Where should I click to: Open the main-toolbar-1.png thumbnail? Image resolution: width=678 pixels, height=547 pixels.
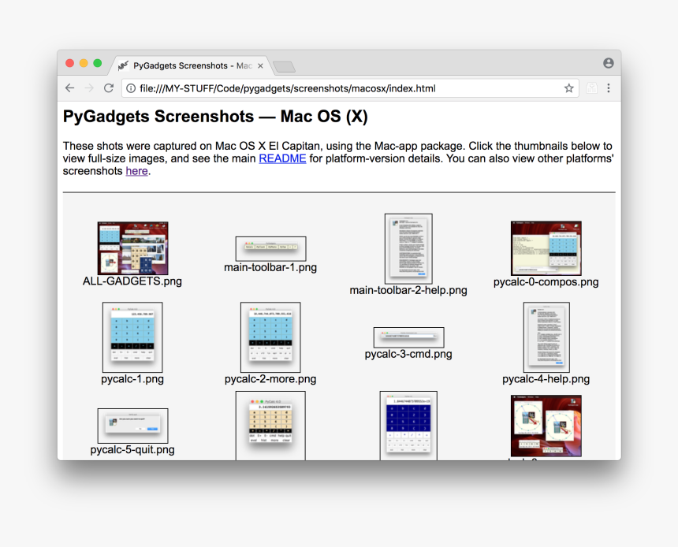click(x=270, y=248)
